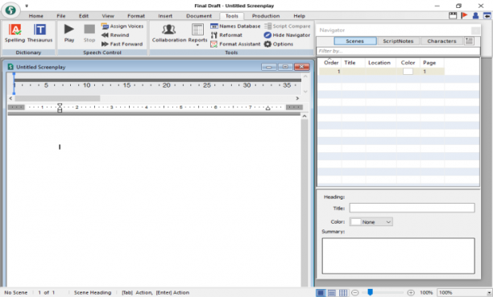493x297 pixels.
Task: Click the zoom in plus button
Action: tap(411, 293)
